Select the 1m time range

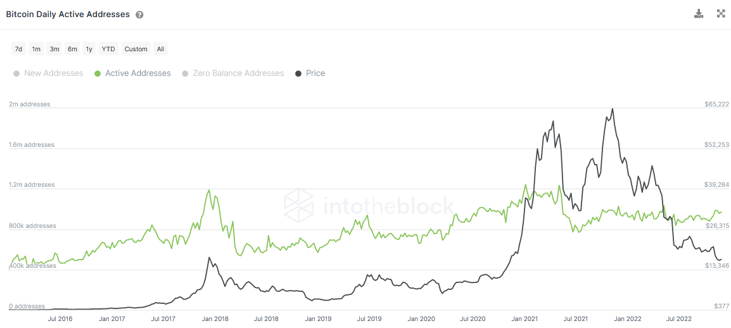37,49
